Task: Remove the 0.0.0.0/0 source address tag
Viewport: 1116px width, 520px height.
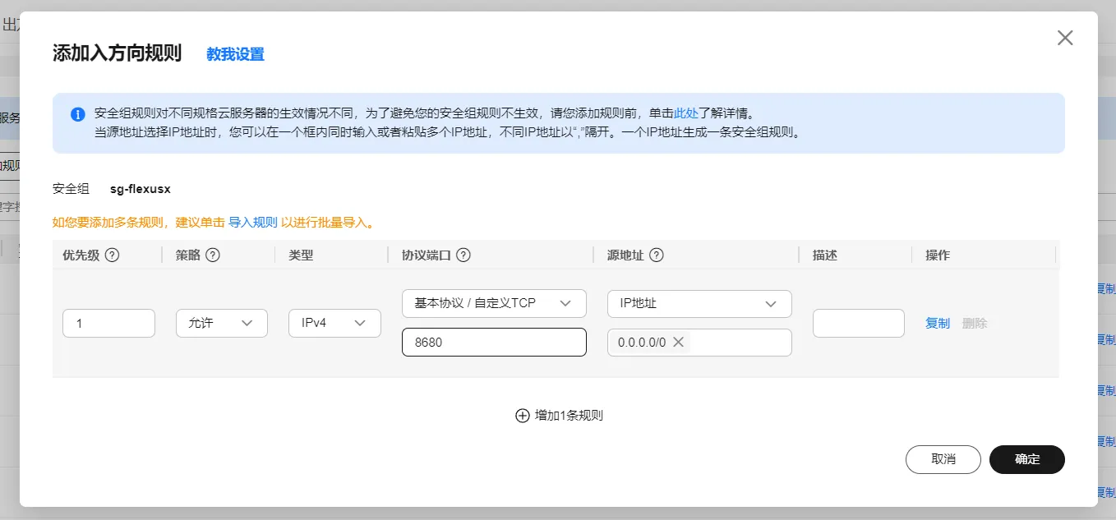Action: (678, 343)
